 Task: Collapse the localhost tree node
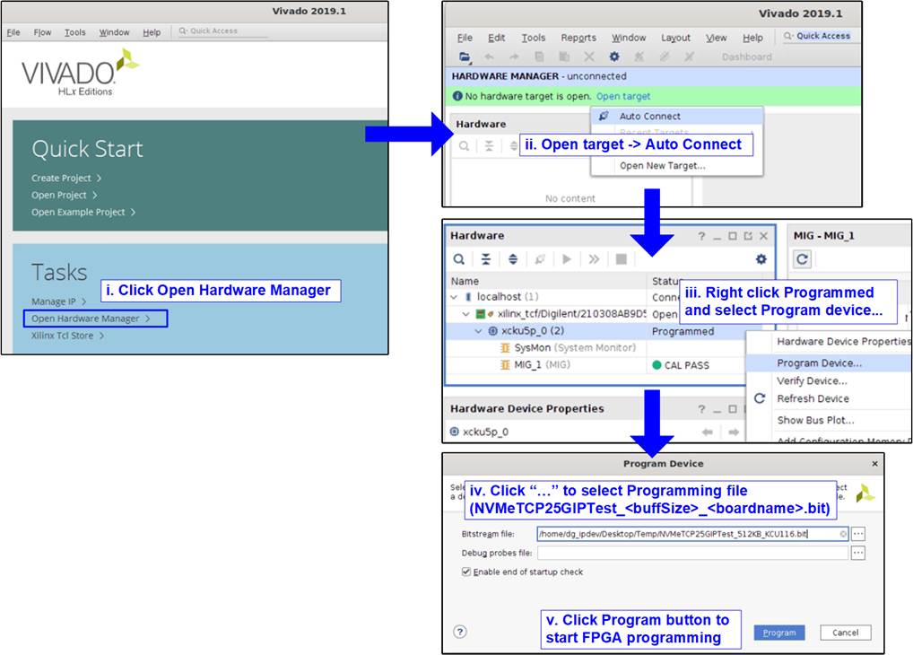click(x=455, y=297)
